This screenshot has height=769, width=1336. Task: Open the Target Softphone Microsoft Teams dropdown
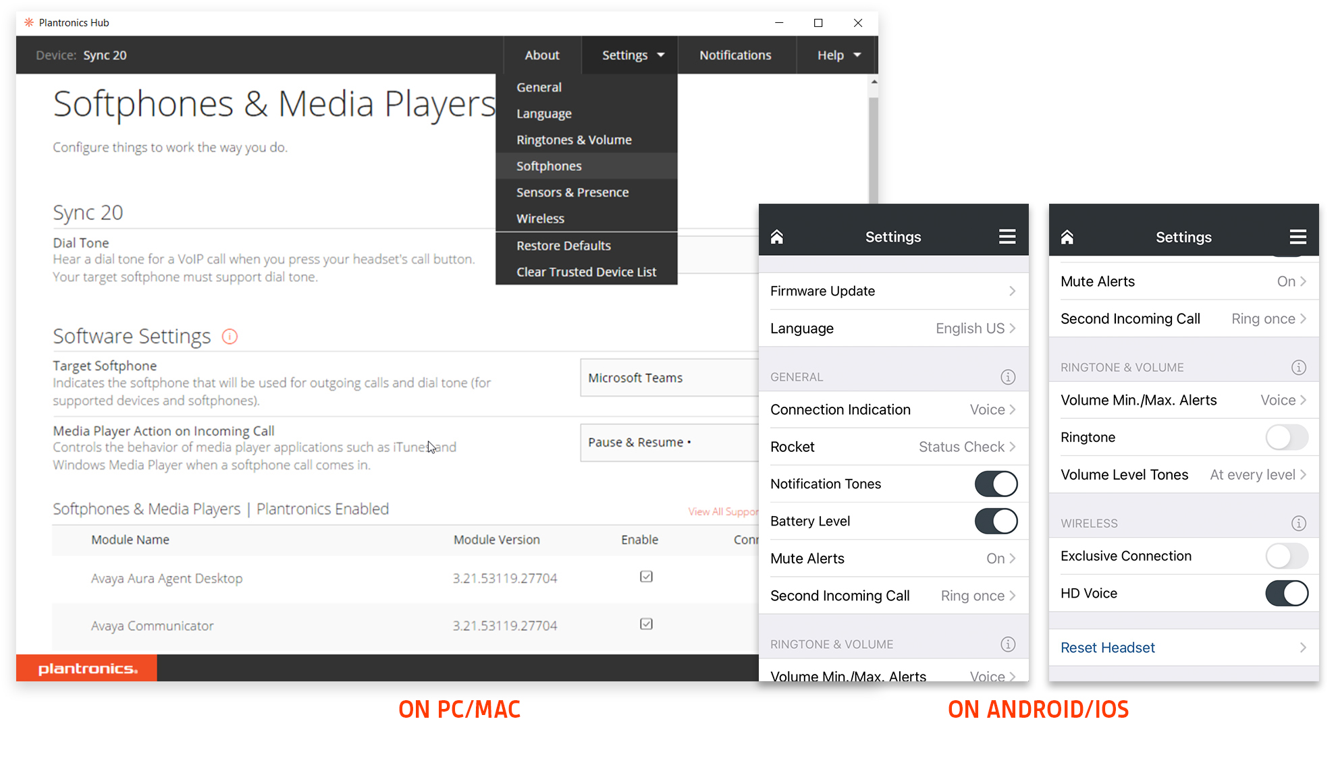(668, 378)
